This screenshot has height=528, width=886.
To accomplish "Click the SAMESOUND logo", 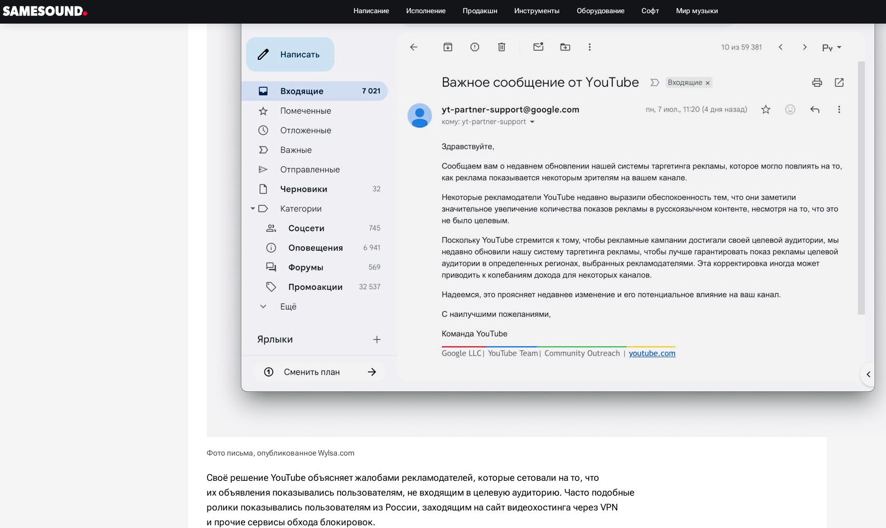I will coord(45,11).
